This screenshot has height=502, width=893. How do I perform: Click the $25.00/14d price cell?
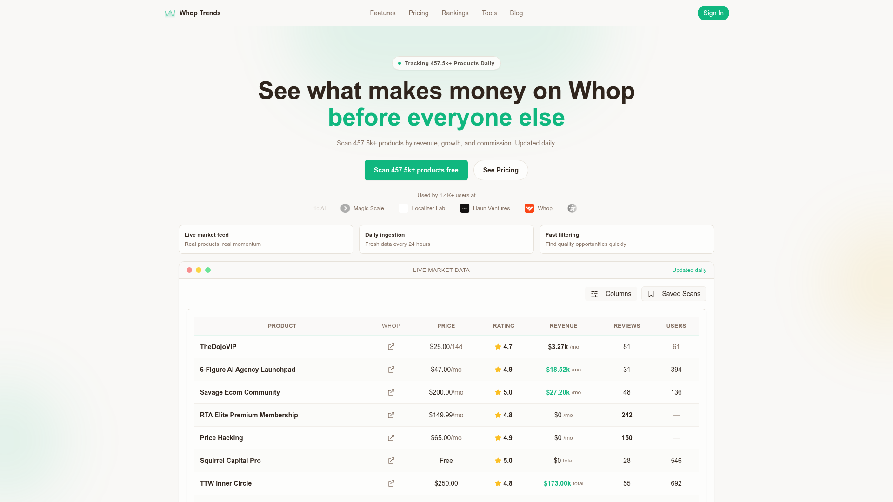click(446, 347)
